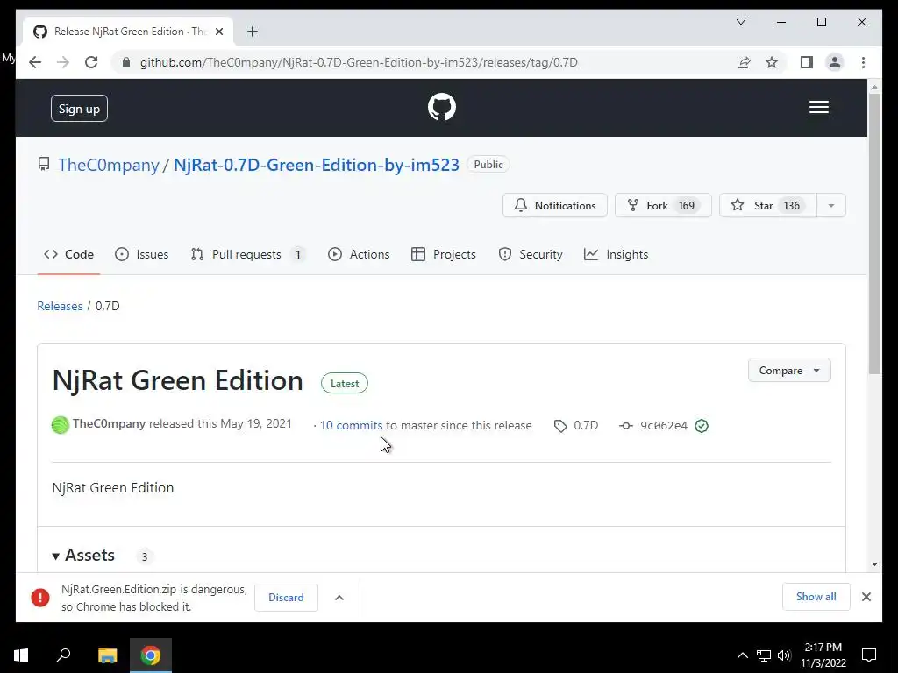The image size is (898, 673).
Task: Open the Projects tab
Action: [x=444, y=255]
